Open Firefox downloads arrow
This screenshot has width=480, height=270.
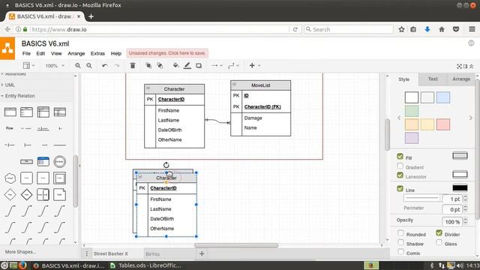pyautogui.click(x=427, y=29)
